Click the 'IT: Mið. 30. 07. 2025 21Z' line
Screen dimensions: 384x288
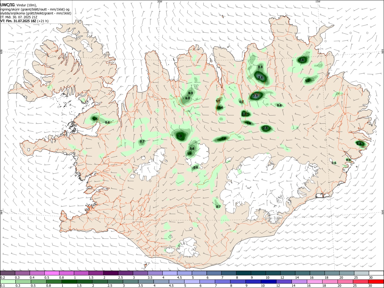click(x=19, y=17)
